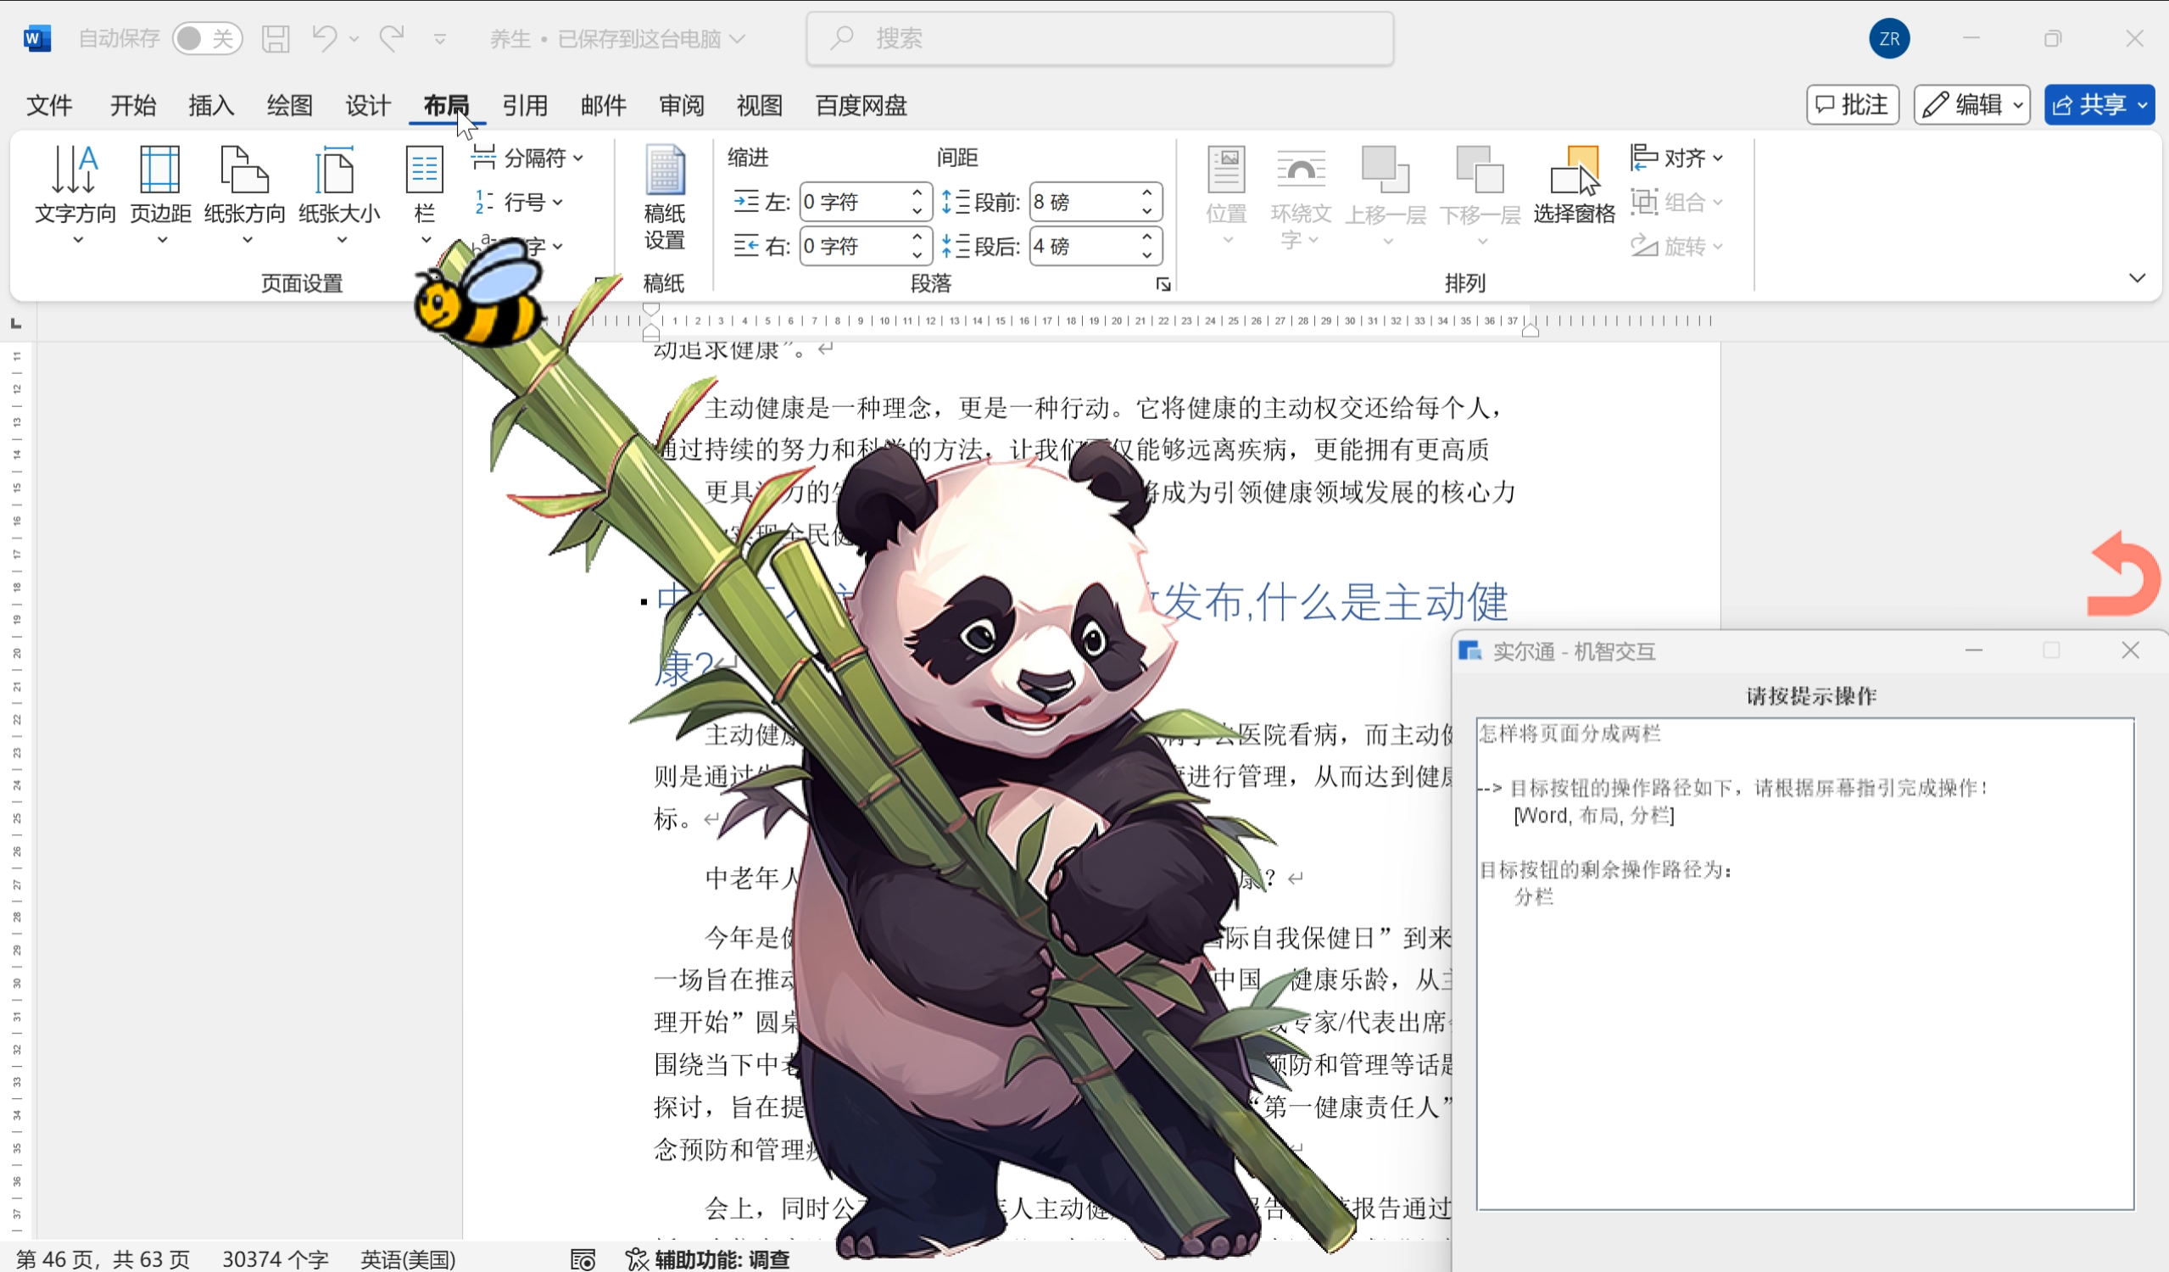This screenshot has height=1272, width=2169.
Task: Switch to the 视图 tab
Action: 760,105
